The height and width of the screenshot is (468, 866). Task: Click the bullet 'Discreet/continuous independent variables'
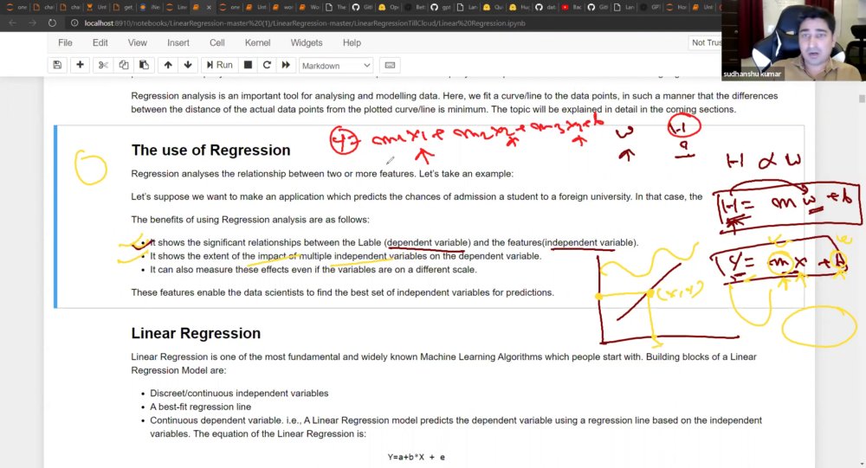(239, 394)
